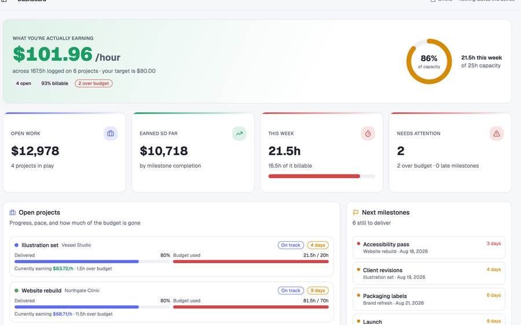Click Website rebuild Budget used bar
Image resolution: width=521 pixels, height=325 pixels.
point(251,307)
